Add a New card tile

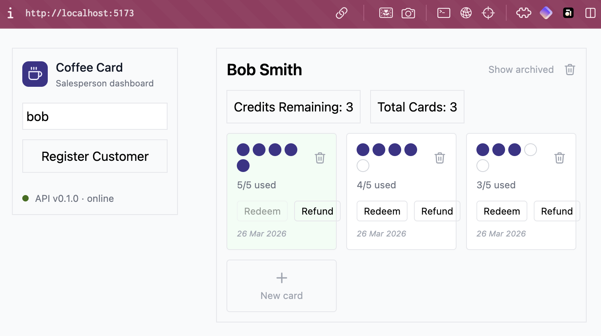pos(281,286)
